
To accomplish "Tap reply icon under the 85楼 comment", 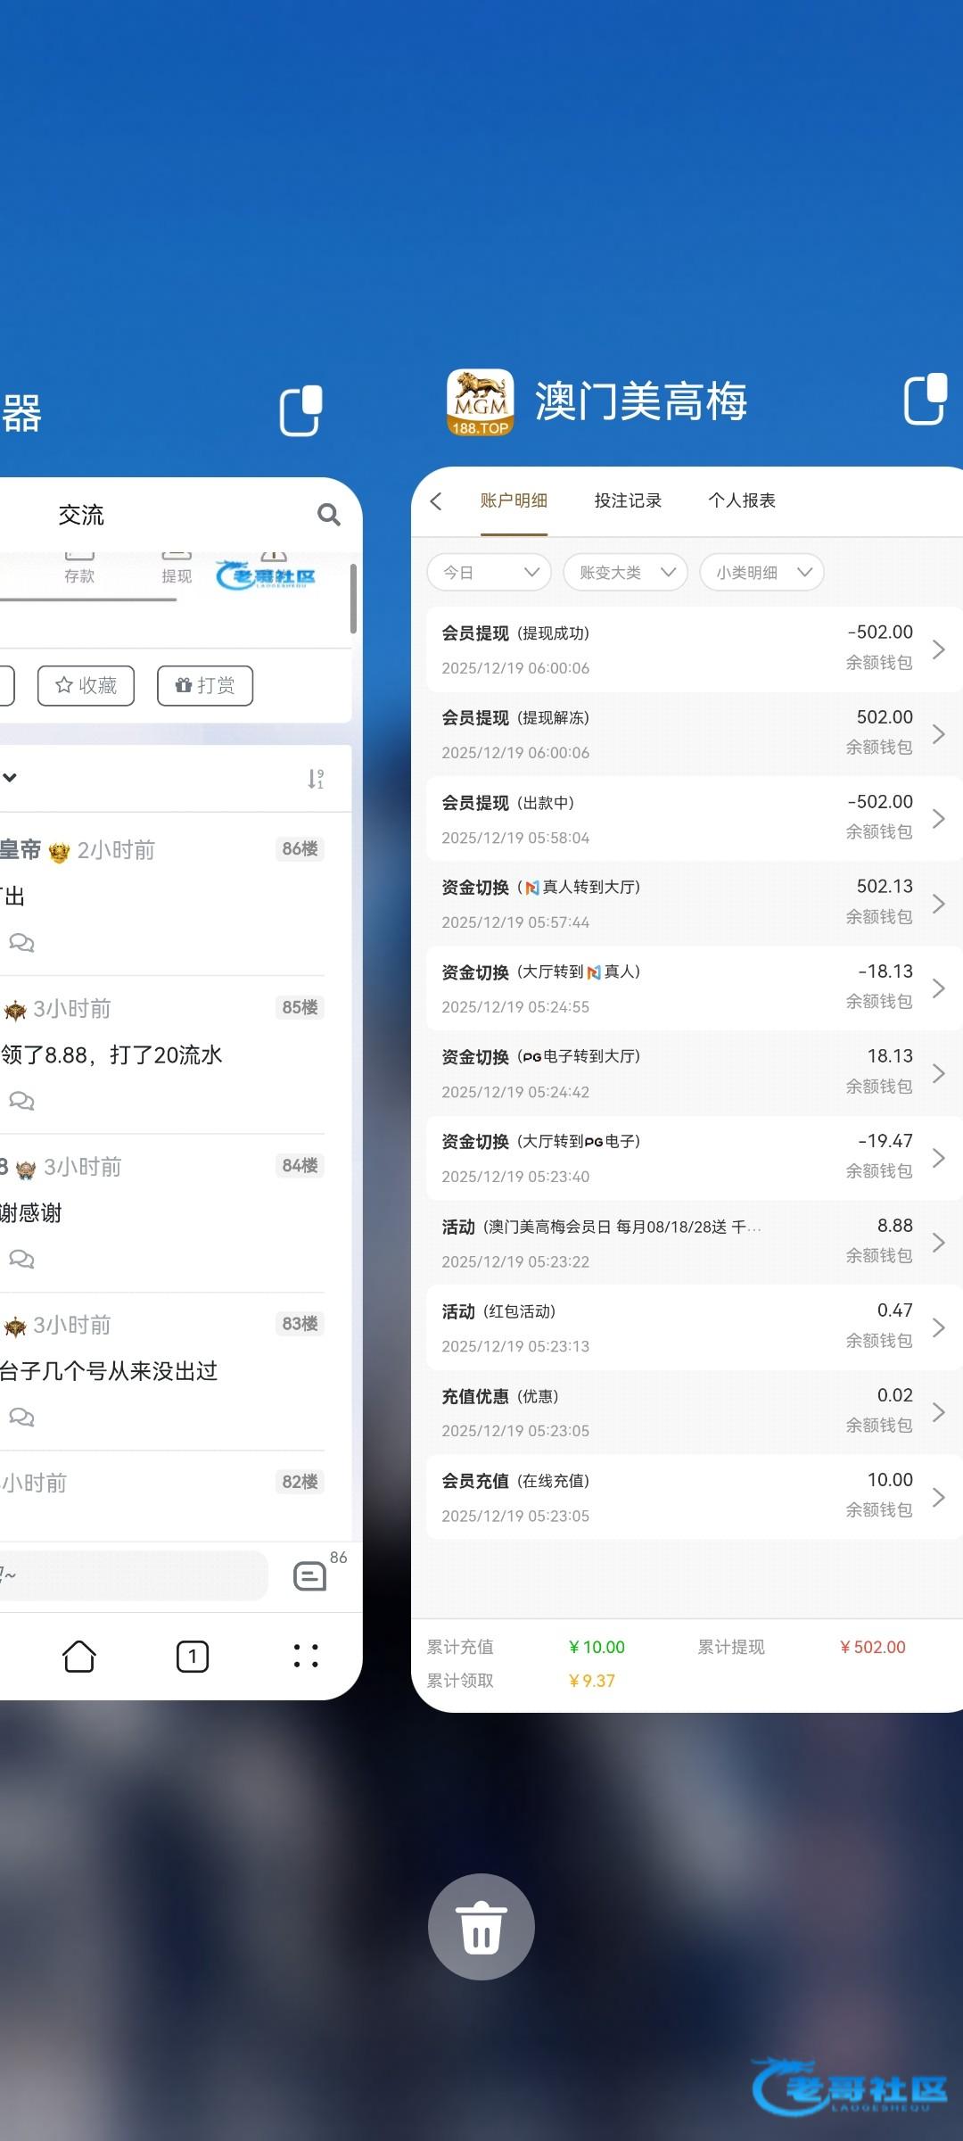I will (21, 1101).
